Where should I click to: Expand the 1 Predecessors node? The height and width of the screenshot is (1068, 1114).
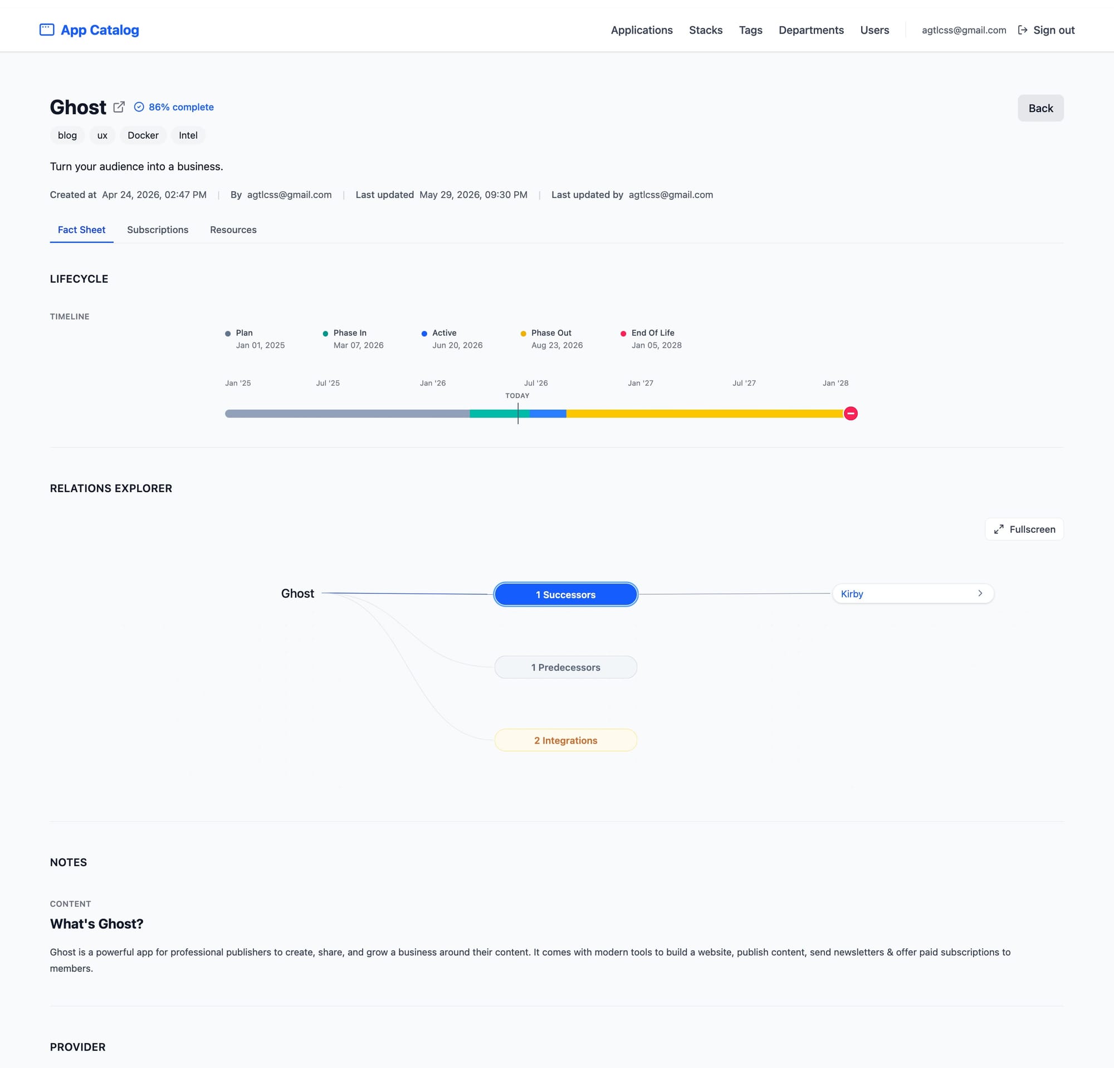pos(565,667)
